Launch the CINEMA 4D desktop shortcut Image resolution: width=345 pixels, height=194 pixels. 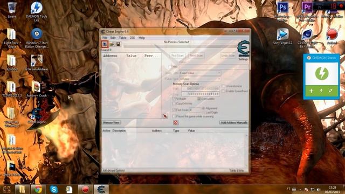tap(307, 38)
